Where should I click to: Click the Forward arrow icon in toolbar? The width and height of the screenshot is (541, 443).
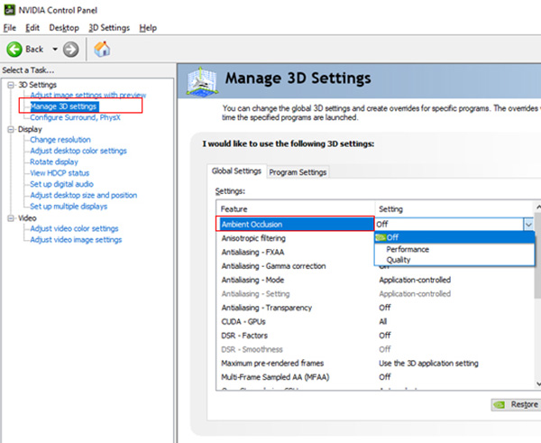[x=70, y=49]
